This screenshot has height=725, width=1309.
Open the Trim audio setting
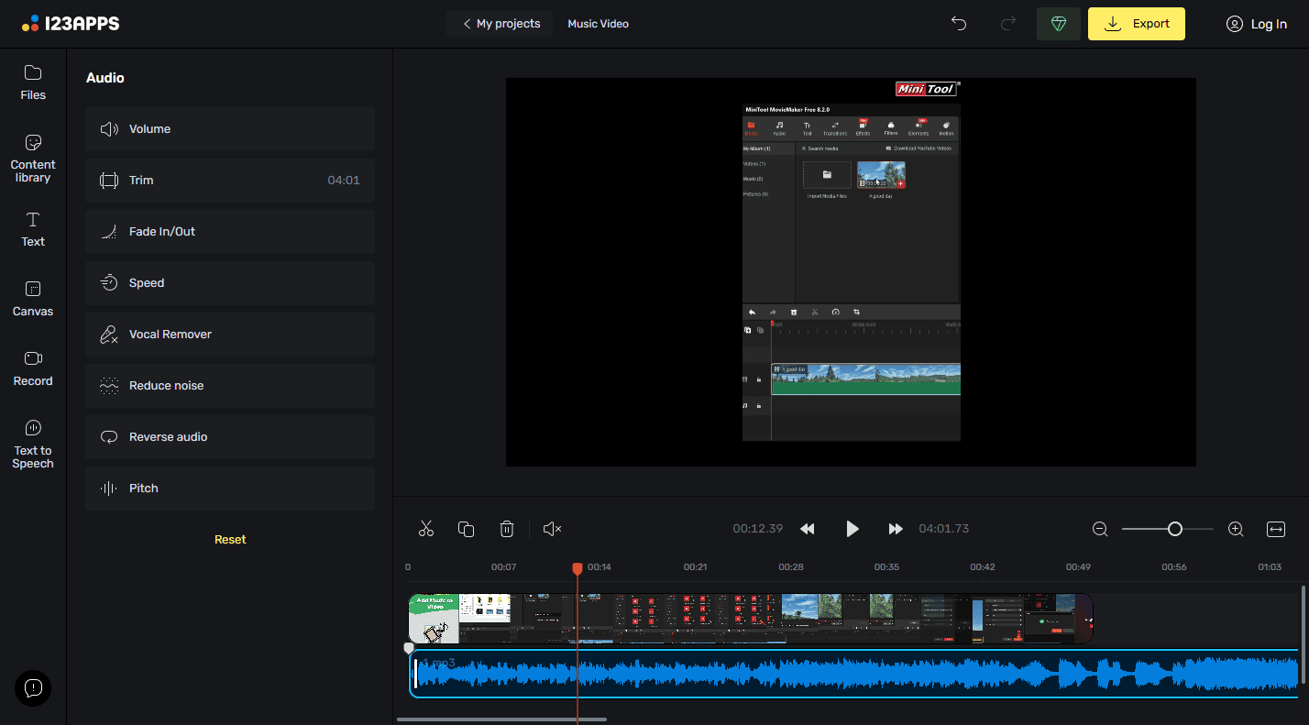click(230, 181)
